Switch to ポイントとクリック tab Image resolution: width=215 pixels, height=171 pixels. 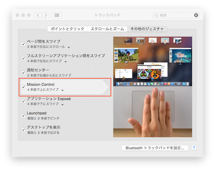(x=68, y=29)
